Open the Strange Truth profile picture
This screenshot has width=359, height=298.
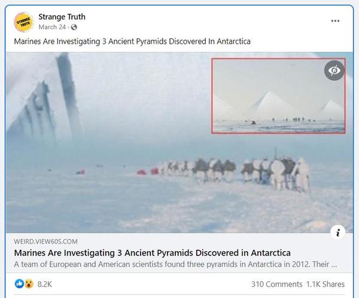click(23, 22)
